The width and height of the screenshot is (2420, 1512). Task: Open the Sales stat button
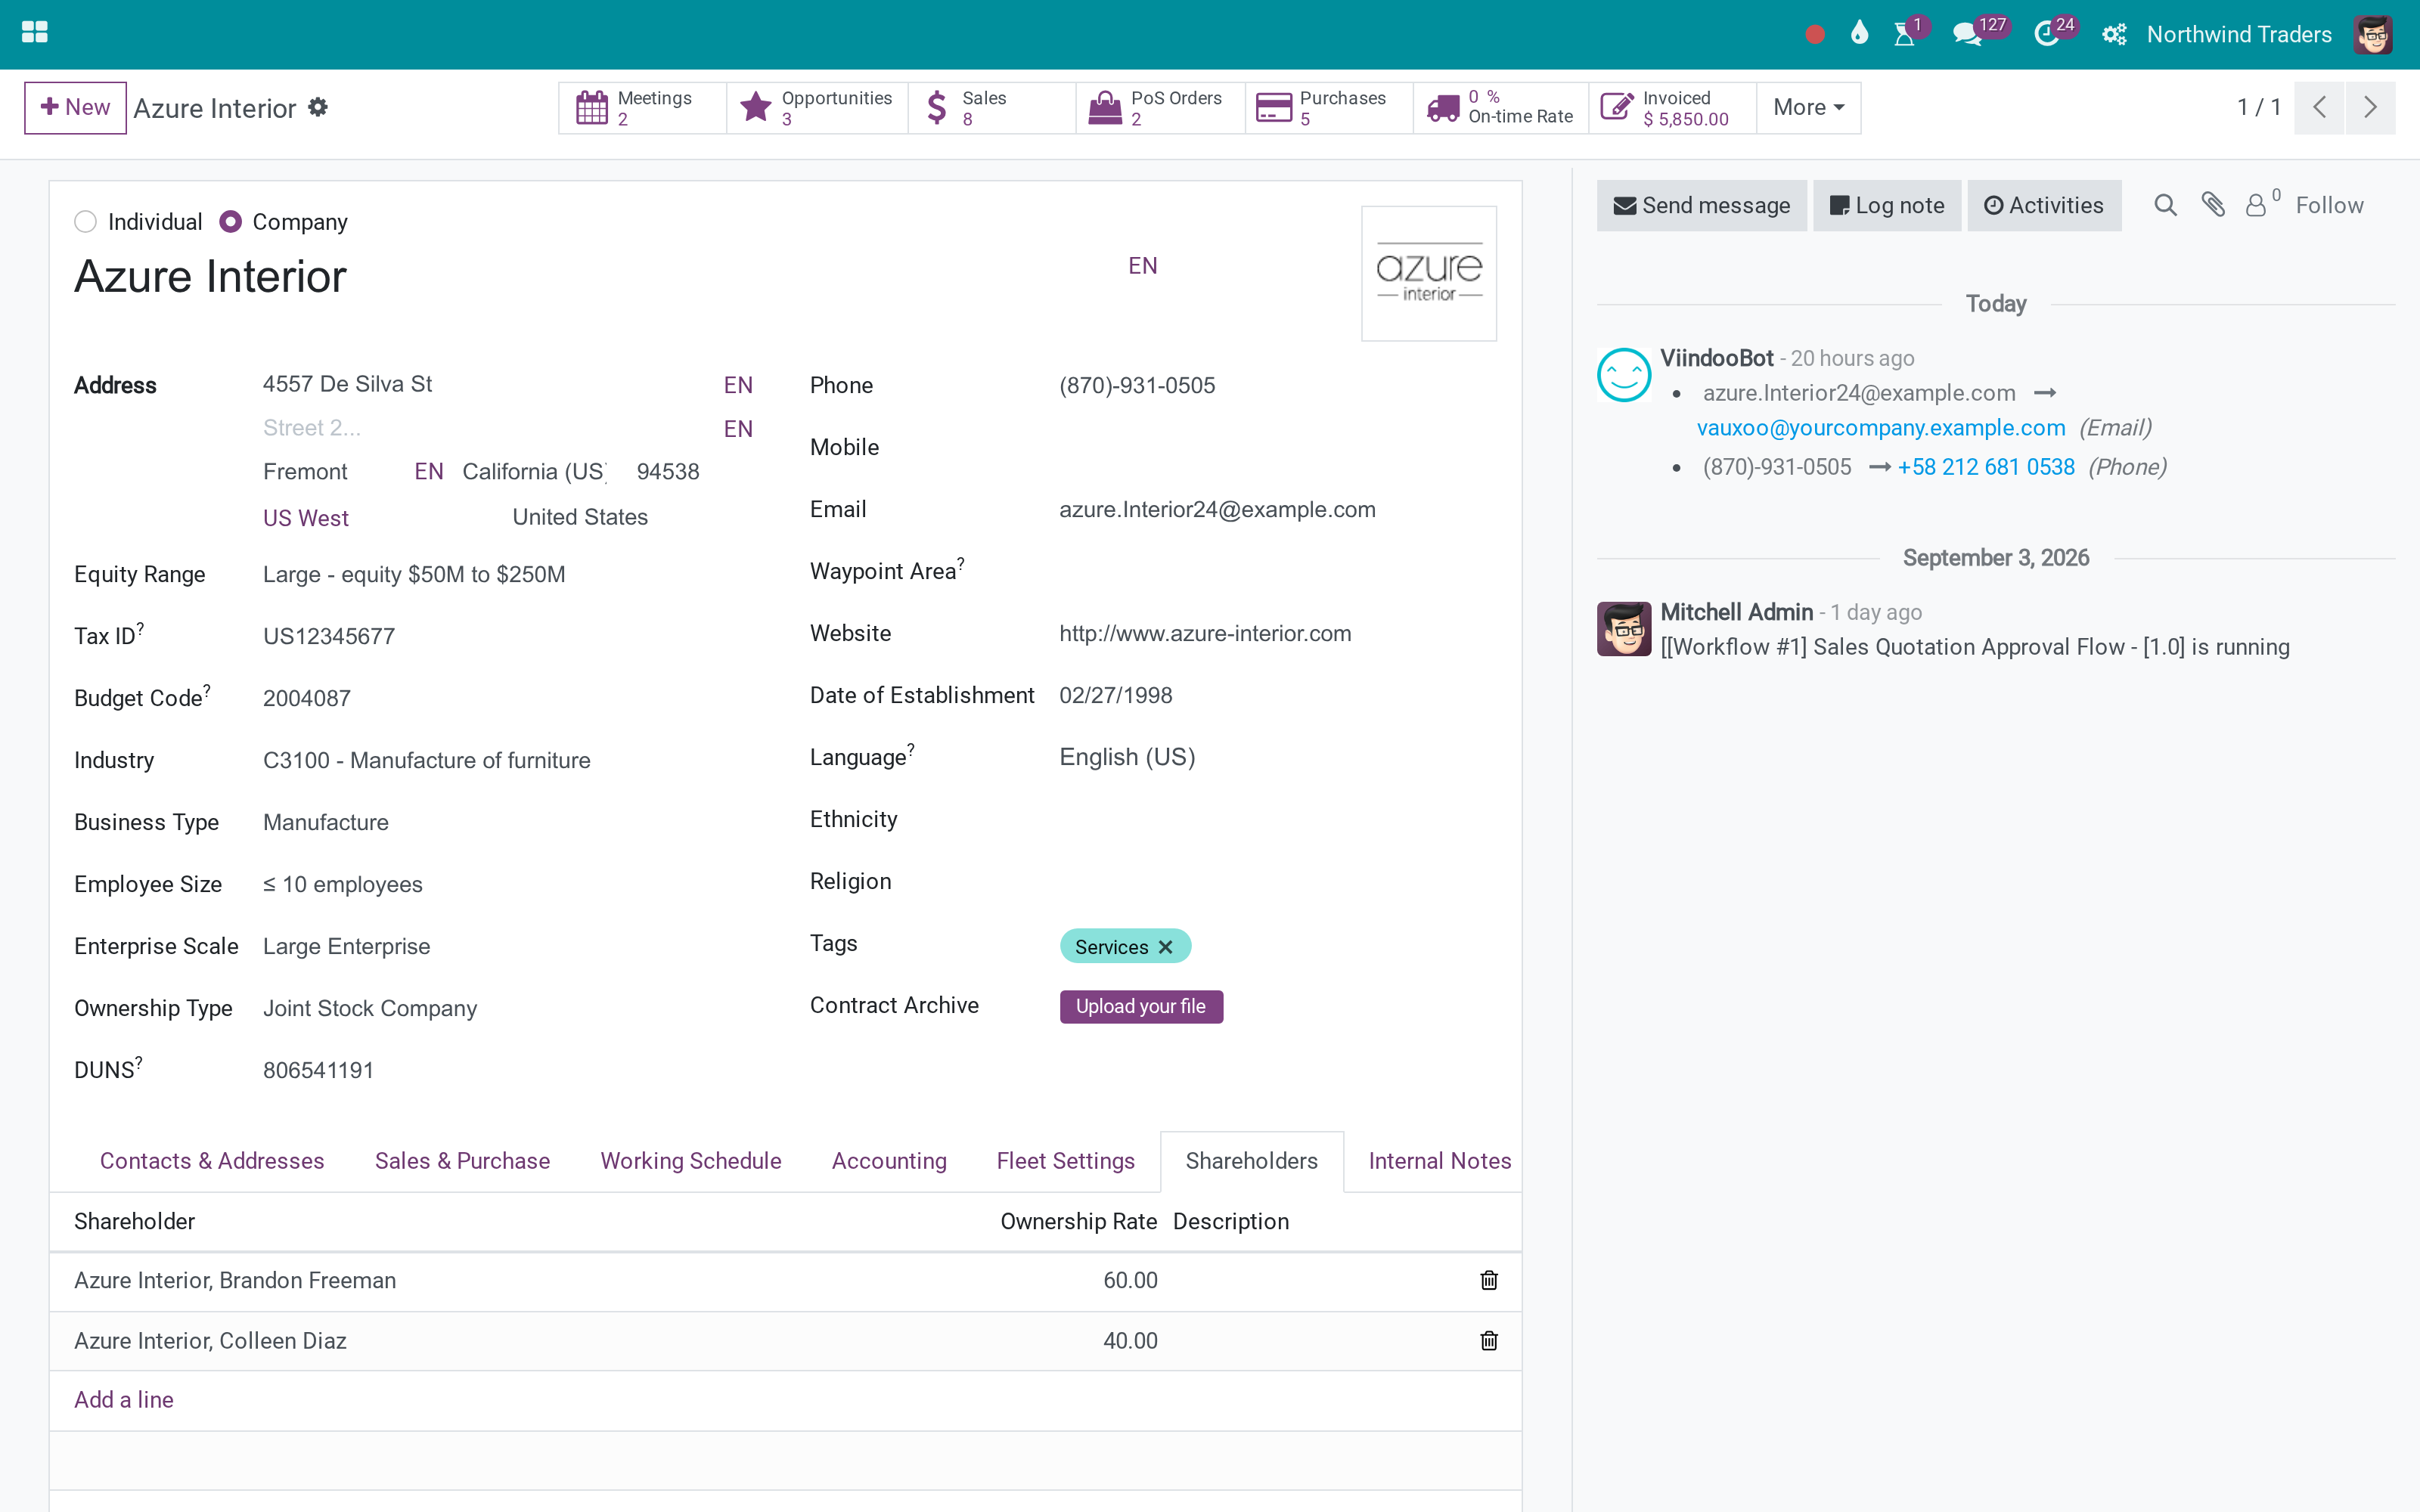click(992, 107)
